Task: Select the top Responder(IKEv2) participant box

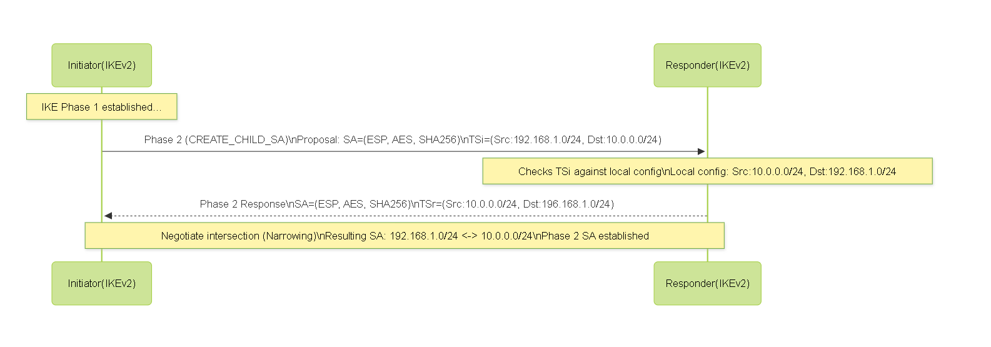Action: click(x=707, y=65)
